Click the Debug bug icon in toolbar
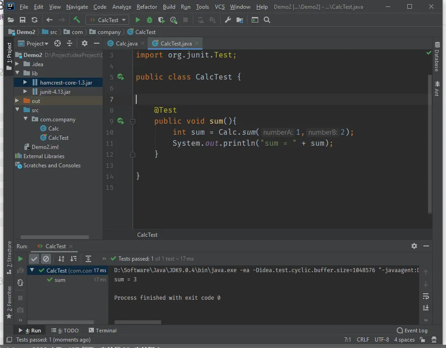The width and height of the screenshot is (446, 348). [149, 20]
